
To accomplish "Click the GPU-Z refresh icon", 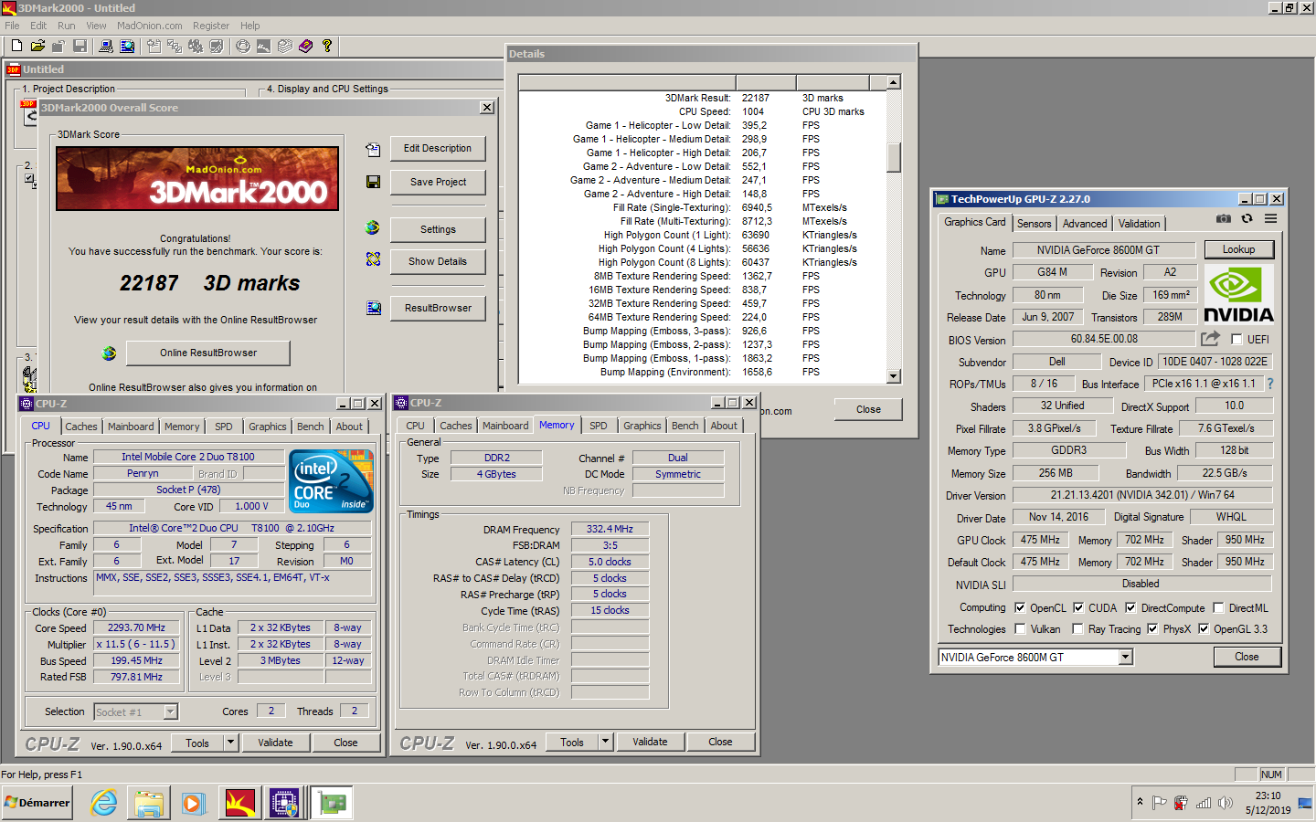I will (x=1247, y=218).
